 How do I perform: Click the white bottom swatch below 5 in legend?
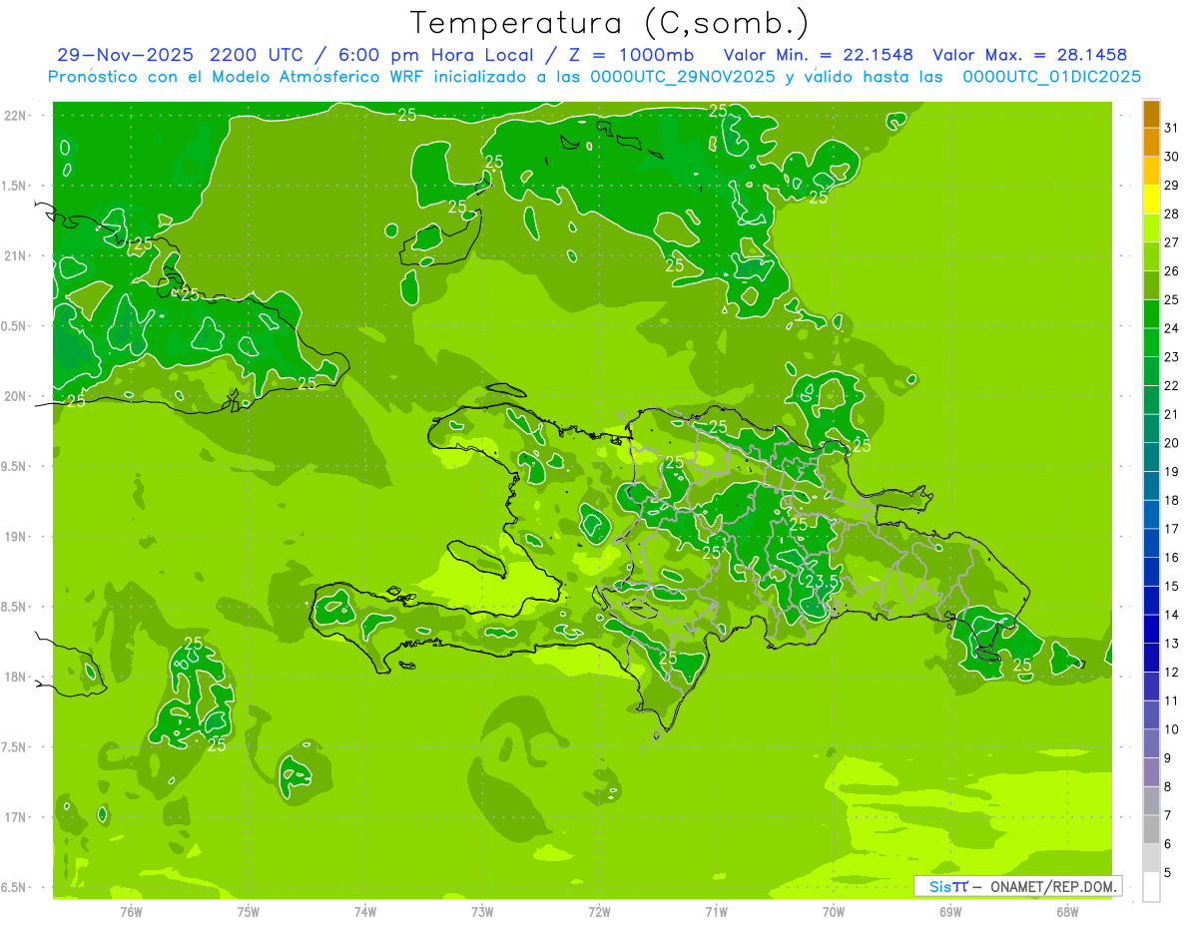pos(1151,887)
